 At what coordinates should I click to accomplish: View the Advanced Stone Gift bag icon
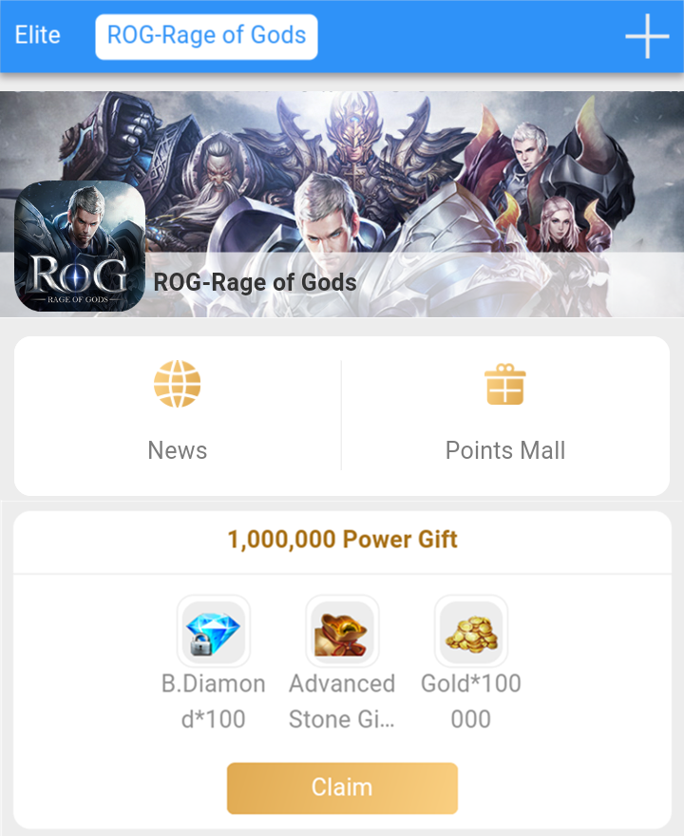(342, 631)
